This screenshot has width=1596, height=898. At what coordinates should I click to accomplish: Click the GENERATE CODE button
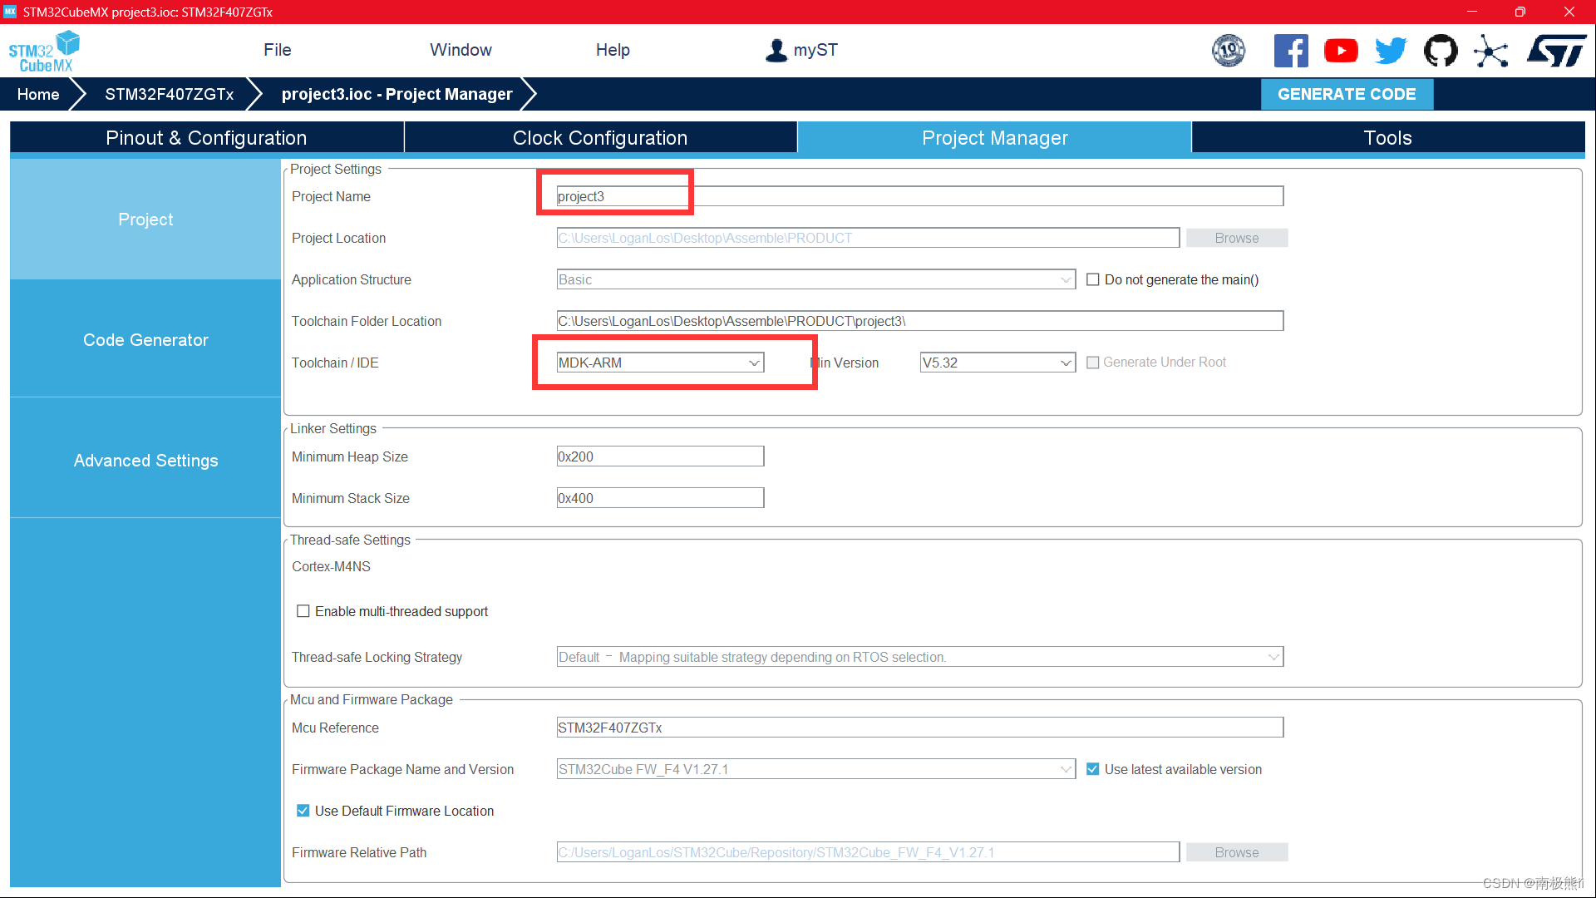[1346, 95]
